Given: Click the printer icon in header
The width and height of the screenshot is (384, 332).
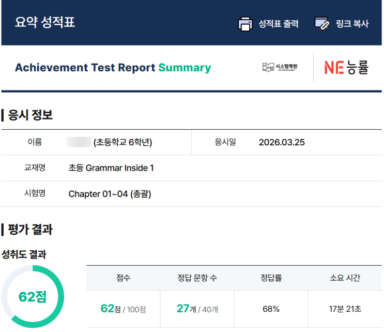Looking at the screenshot, I should click(x=244, y=24).
